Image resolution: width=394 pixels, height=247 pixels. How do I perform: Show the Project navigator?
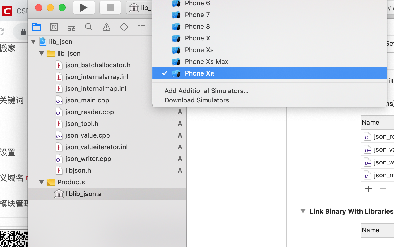(36, 27)
